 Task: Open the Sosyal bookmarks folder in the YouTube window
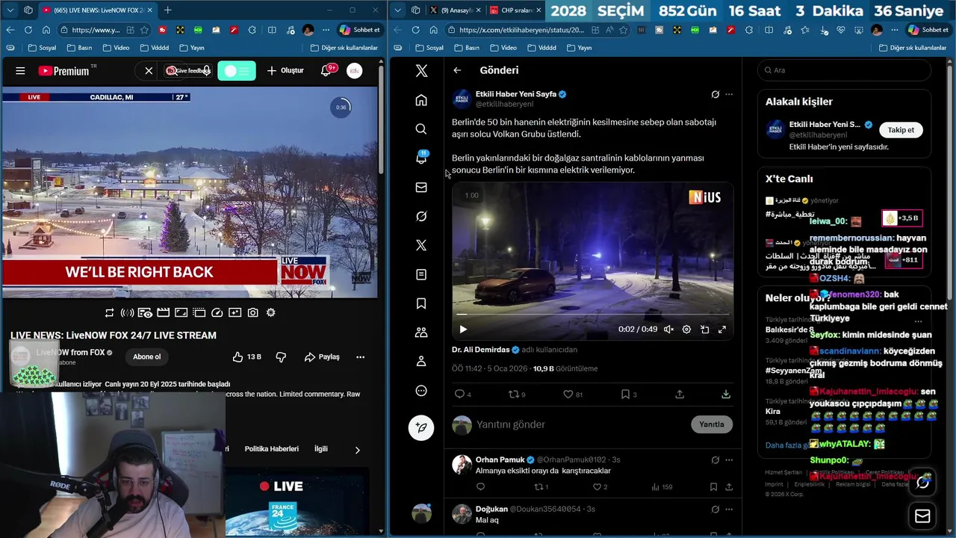pyautogui.click(x=42, y=48)
